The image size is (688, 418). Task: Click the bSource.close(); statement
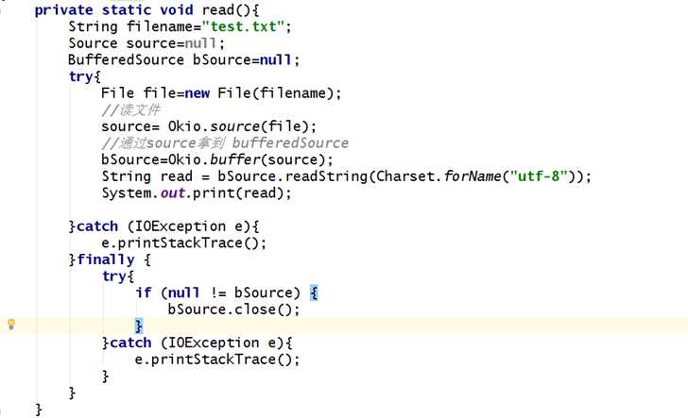coord(233,309)
